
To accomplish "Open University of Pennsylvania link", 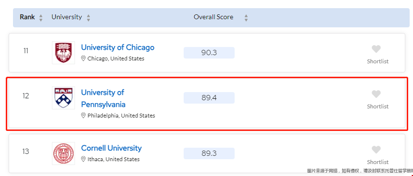I will [x=103, y=98].
